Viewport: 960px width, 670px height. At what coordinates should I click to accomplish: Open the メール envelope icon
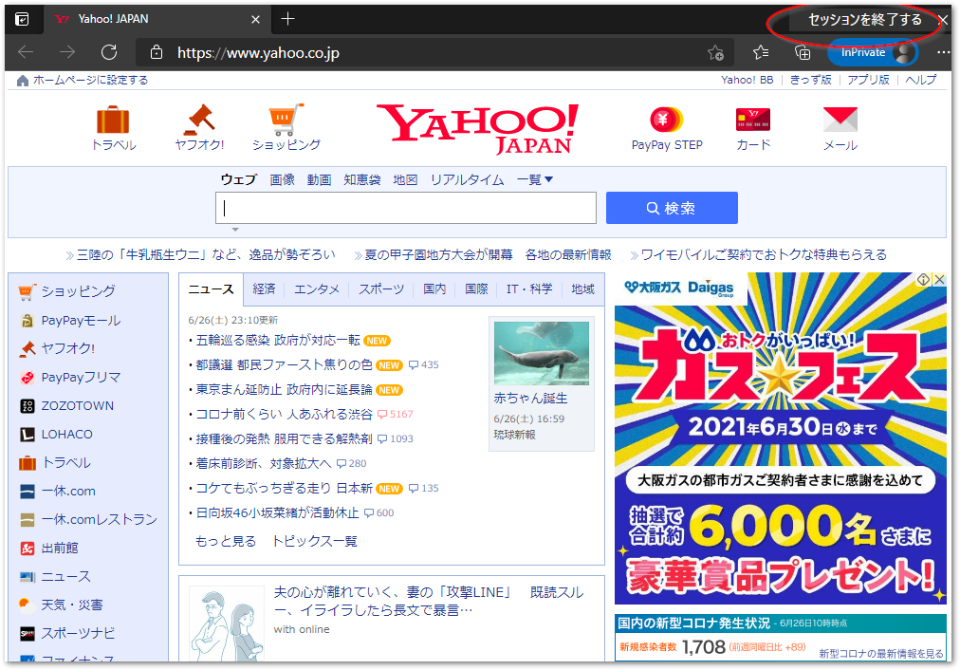pos(840,120)
